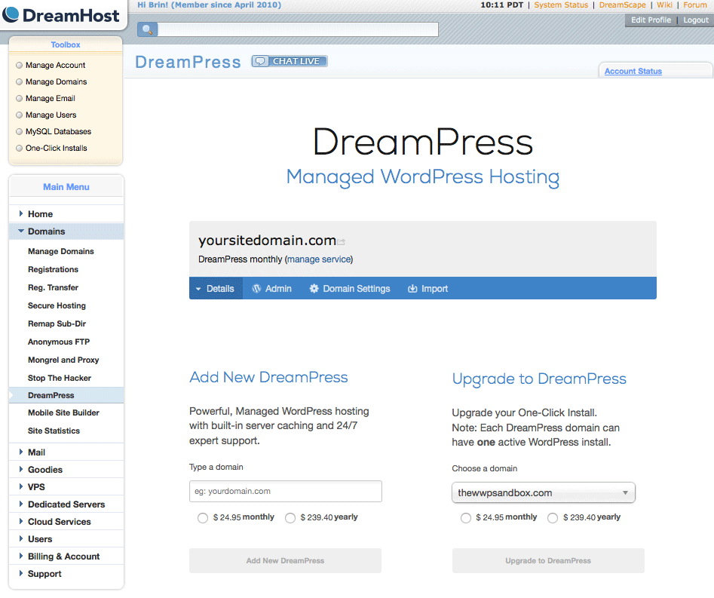Image resolution: width=714 pixels, height=598 pixels.
Task: Open the Details tab
Action: tap(216, 288)
